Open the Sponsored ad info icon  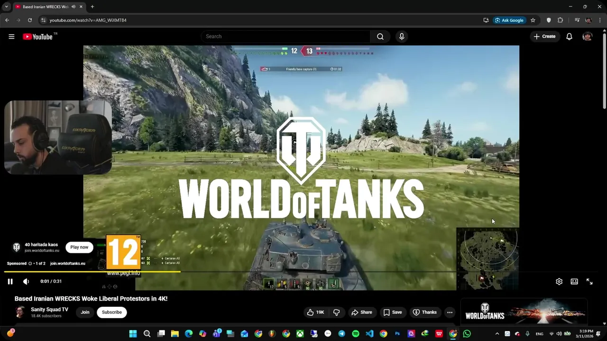tap(30, 263)
